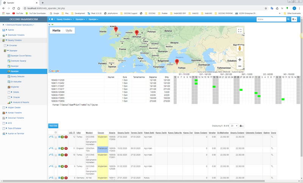Open the Google Translate extension icon
The height and width of the screenshot is (183, 303).
pos(272,8)
